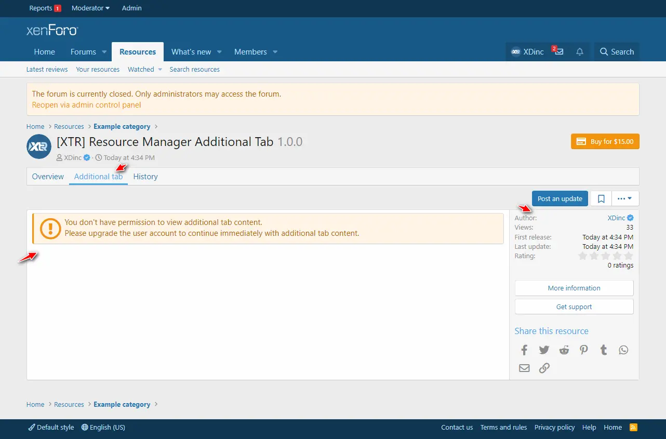The image size is (666, 439).
Task: Open the top breadcrumb Example category link
Action: [122, 126]
